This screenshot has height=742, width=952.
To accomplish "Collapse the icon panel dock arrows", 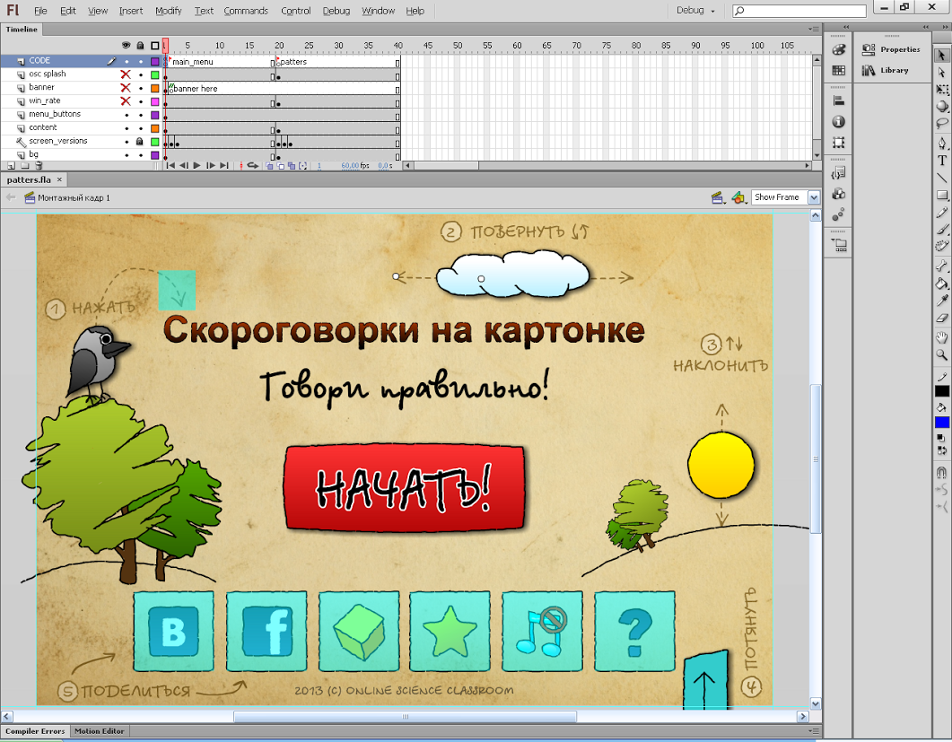I will click(846, 27).
